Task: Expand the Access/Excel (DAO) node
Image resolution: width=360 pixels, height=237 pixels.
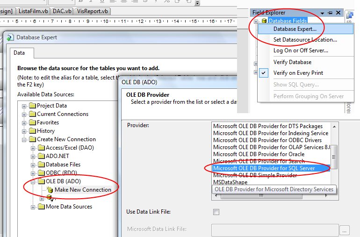Action: pos(33,148)
